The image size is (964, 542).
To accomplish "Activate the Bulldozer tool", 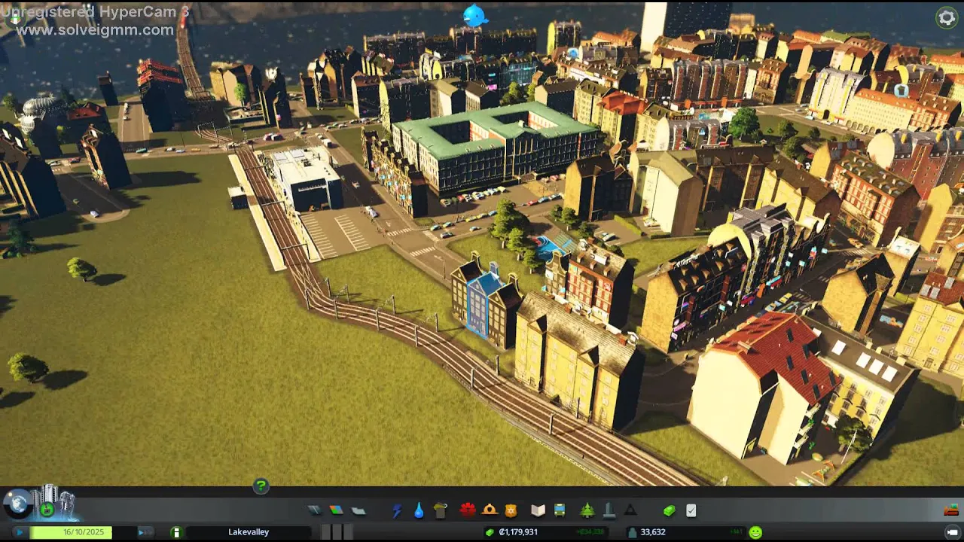I will [951, 510].
